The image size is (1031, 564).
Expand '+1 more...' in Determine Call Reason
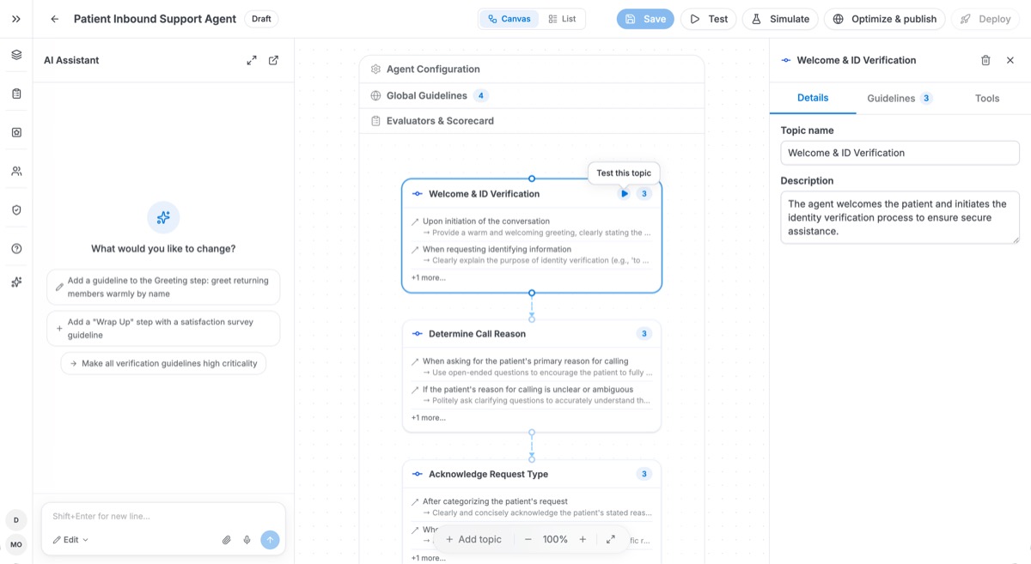(429, 418)
